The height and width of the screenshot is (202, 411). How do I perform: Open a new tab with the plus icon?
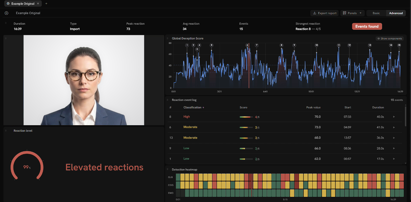pos(46,4)
